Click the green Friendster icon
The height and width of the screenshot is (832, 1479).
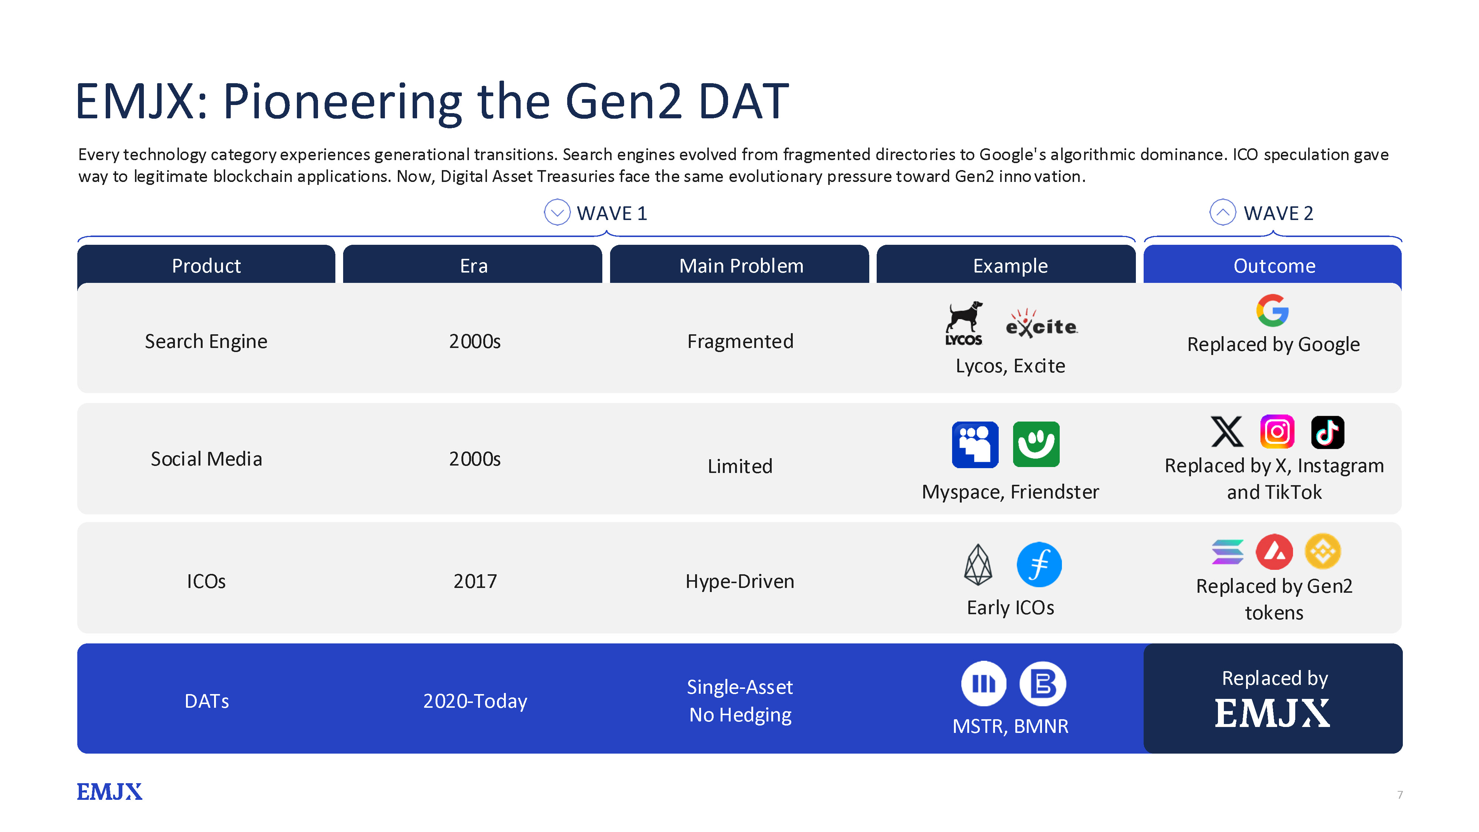(x=1036, y=444)
